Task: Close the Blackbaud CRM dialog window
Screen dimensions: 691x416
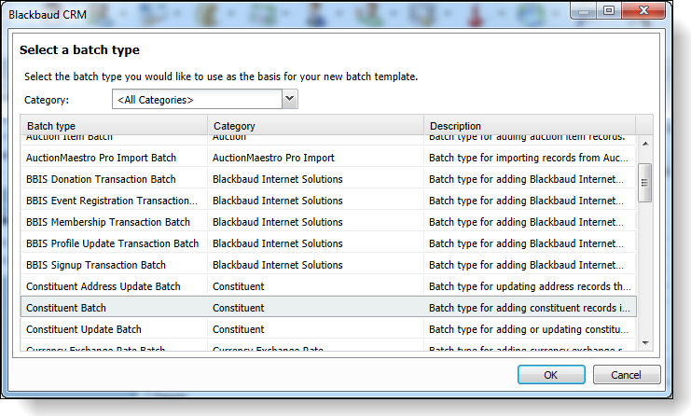Action: 643,10
